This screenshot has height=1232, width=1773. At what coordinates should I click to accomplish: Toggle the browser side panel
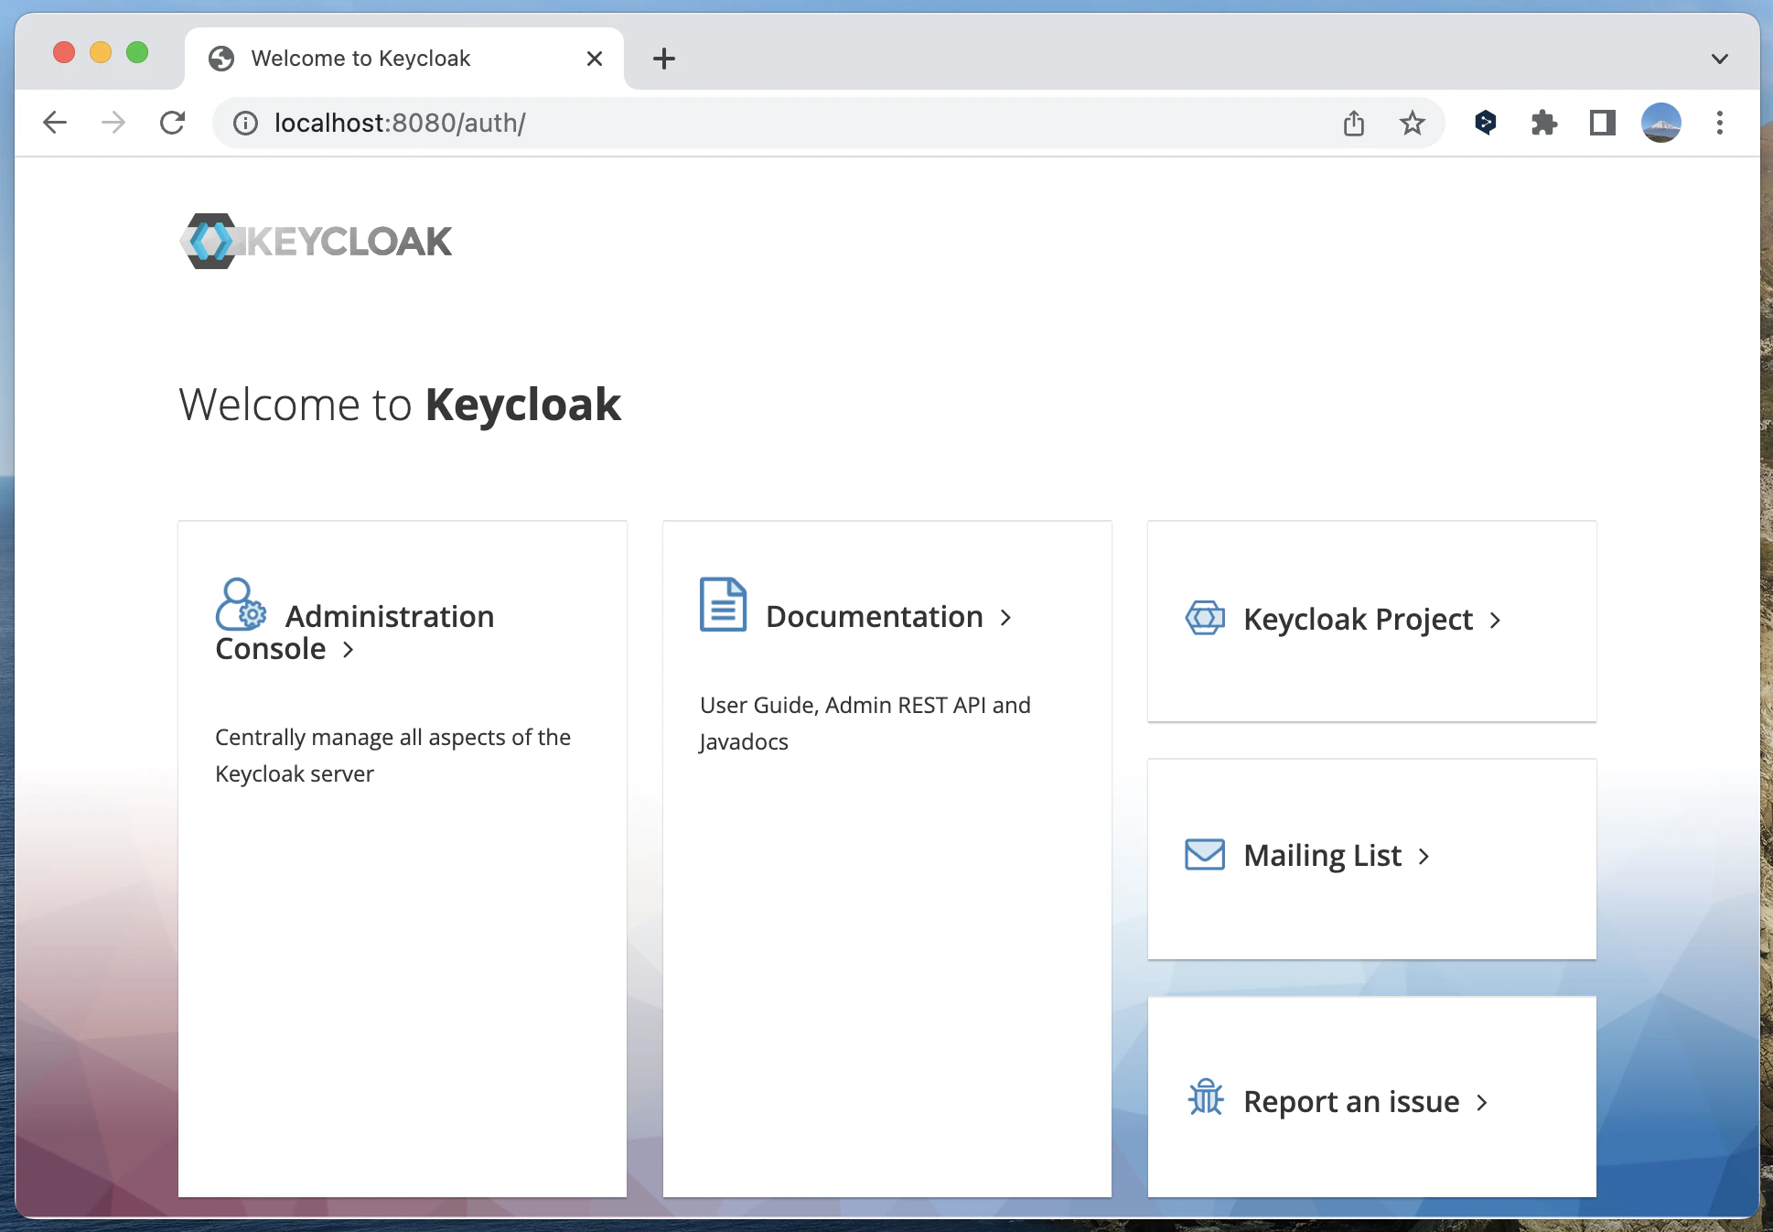click(x=1602, y=123)
